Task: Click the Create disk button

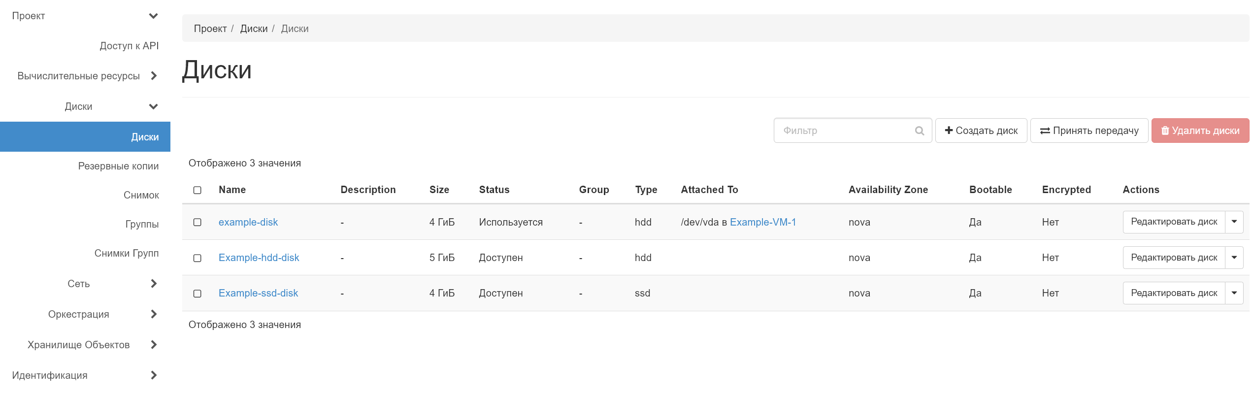Action: pyautogui.click(x=981, y=131)
